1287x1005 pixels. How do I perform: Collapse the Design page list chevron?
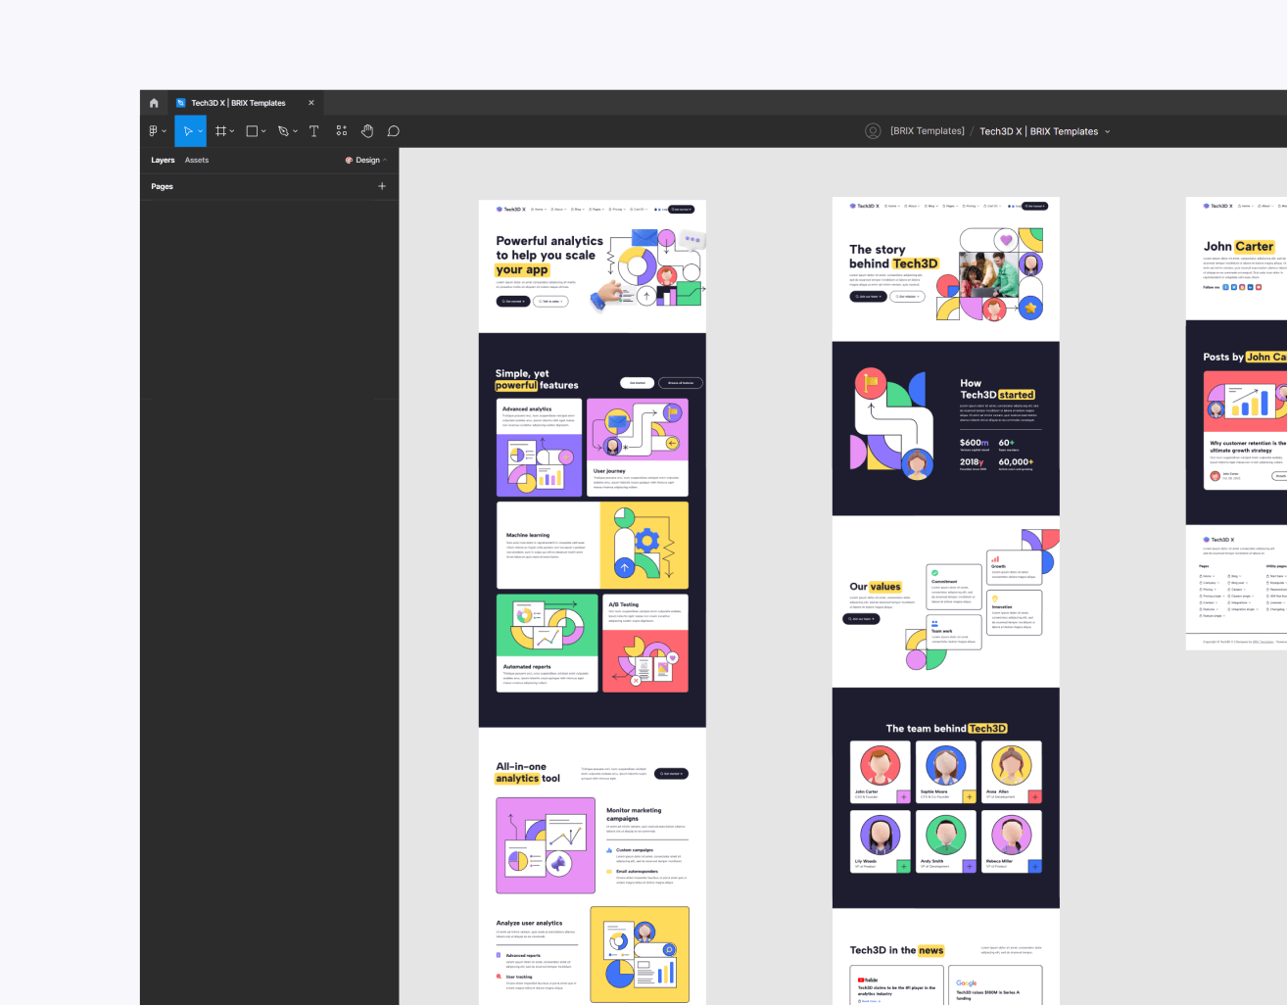point(385,161)
